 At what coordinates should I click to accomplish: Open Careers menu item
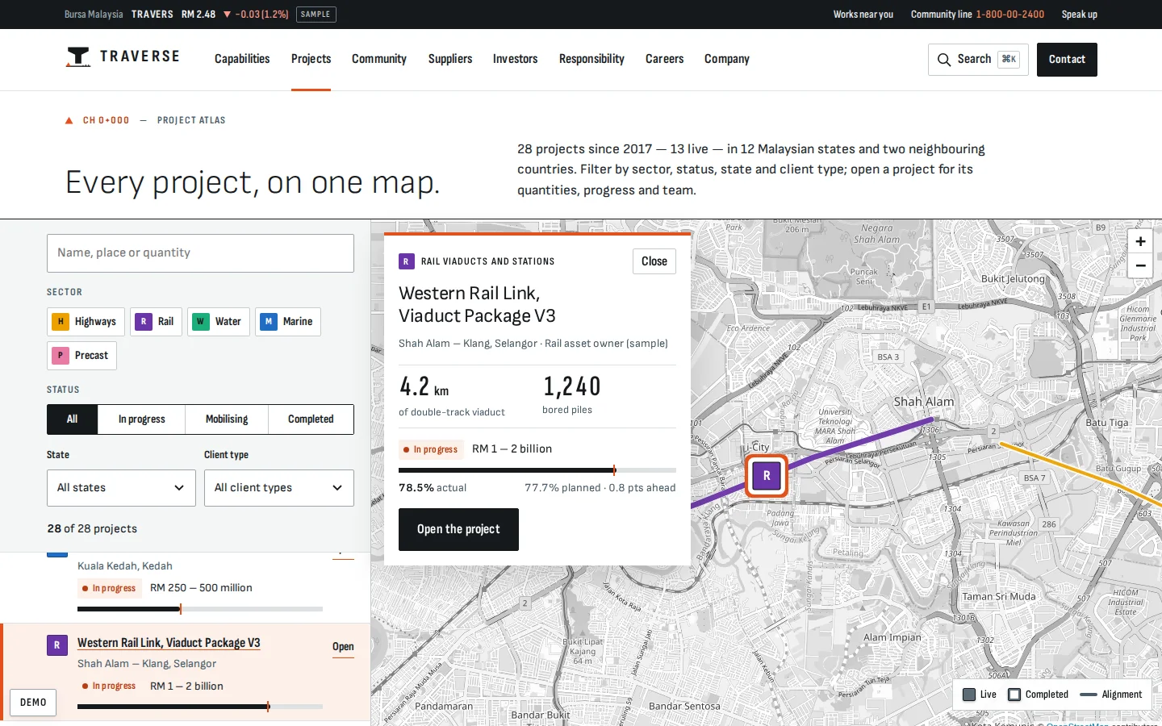click(x=664, y=59)
